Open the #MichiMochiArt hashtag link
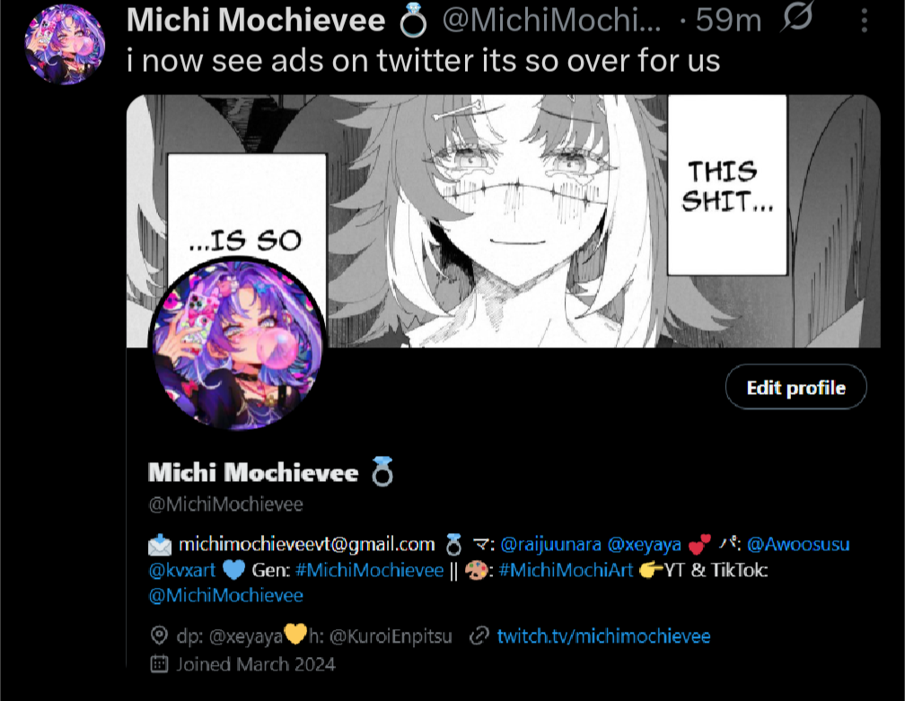Screen dimensions: 905x701 pos(566,570)
